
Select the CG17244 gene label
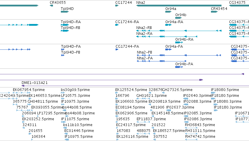(x=123, y=3)
